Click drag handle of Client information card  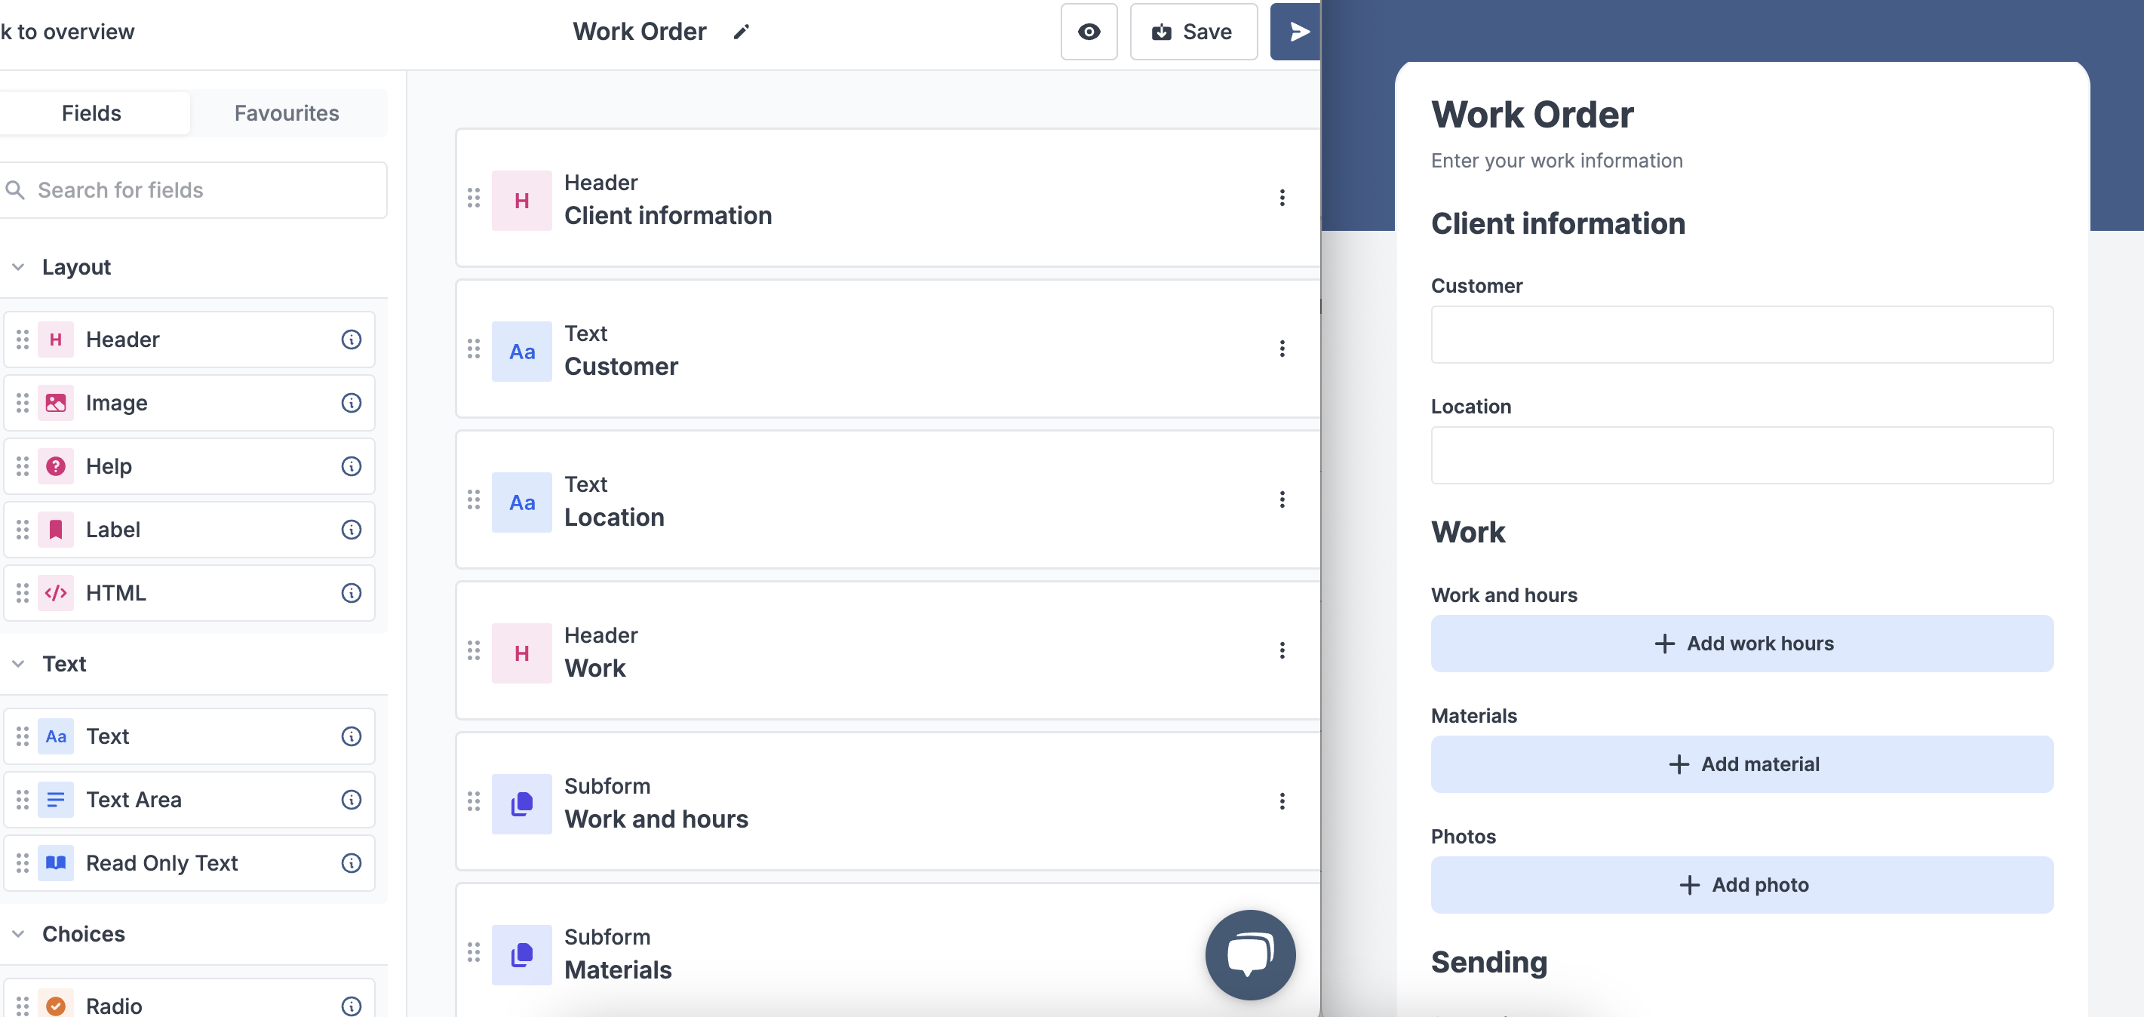pos(474,198)
